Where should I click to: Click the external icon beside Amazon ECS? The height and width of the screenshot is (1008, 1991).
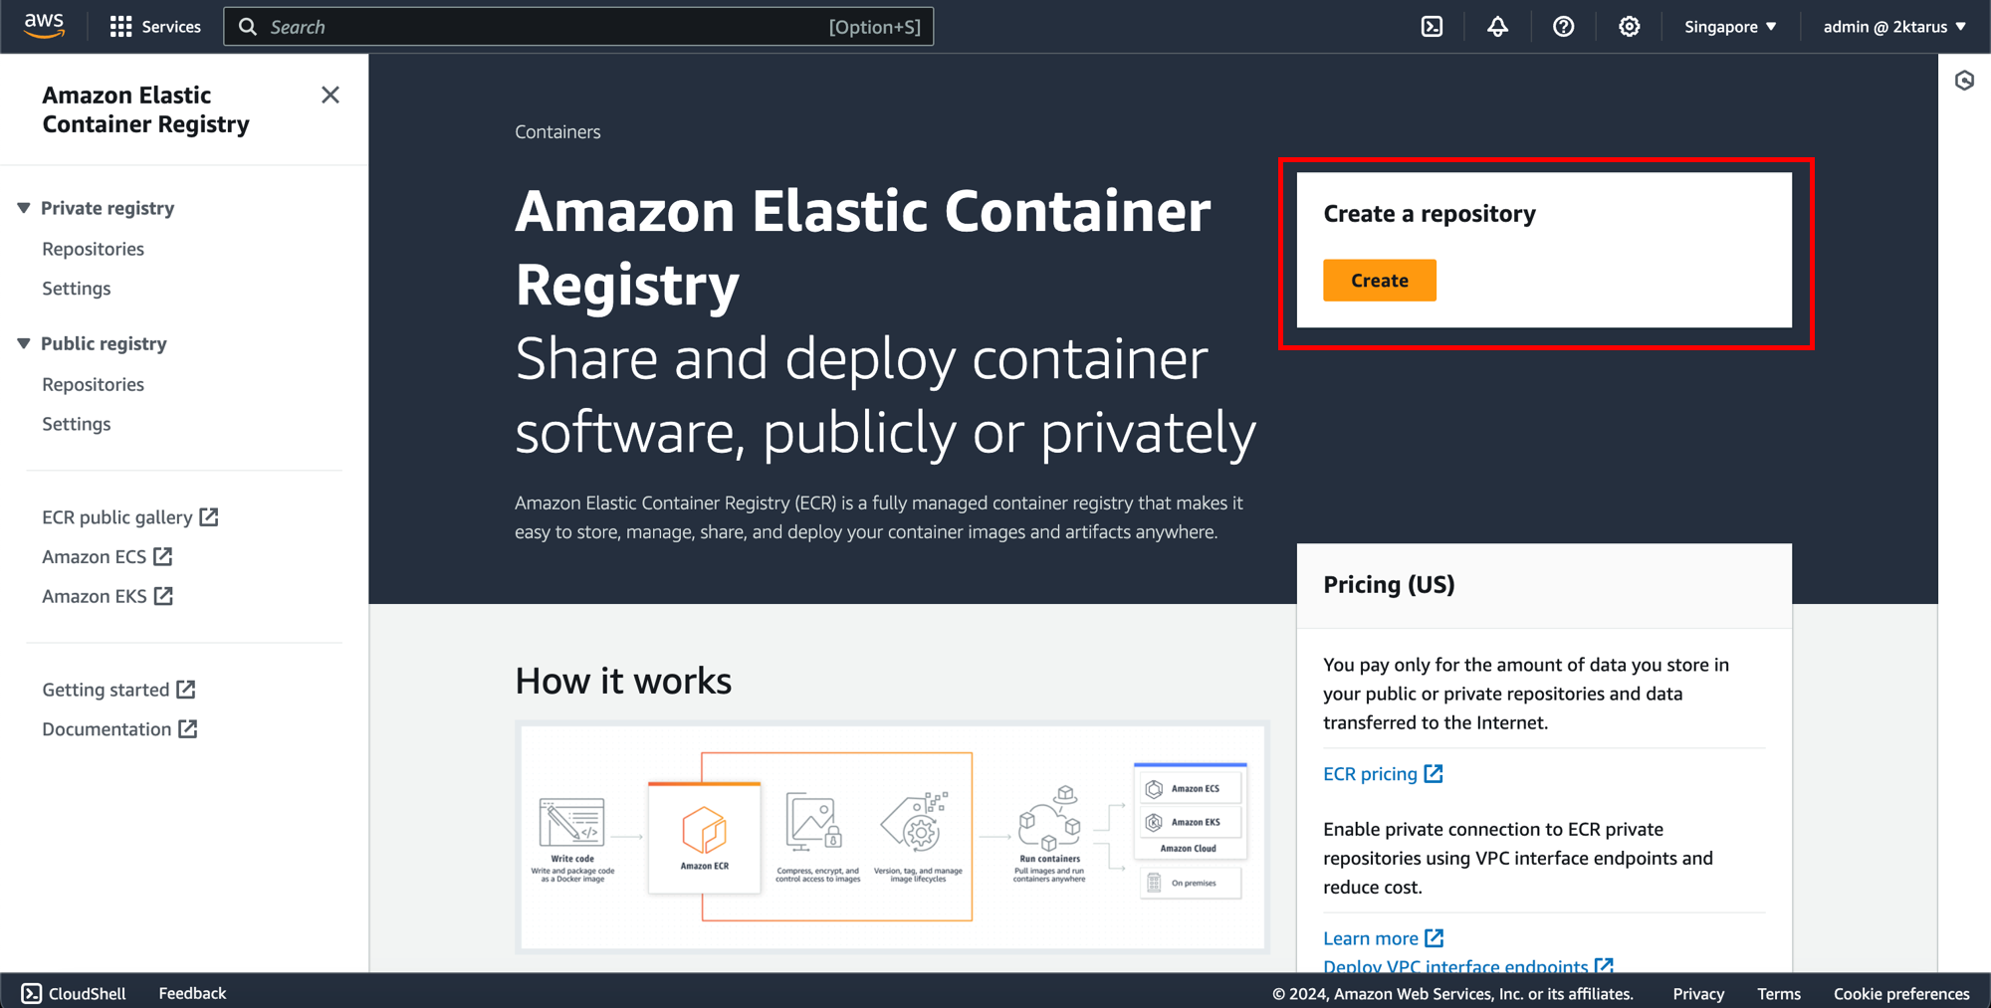point(163,556)
